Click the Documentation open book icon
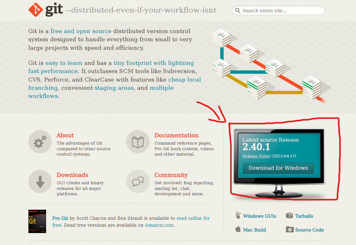This screenshot has height=245, width=356. click(x=138, y=142)
